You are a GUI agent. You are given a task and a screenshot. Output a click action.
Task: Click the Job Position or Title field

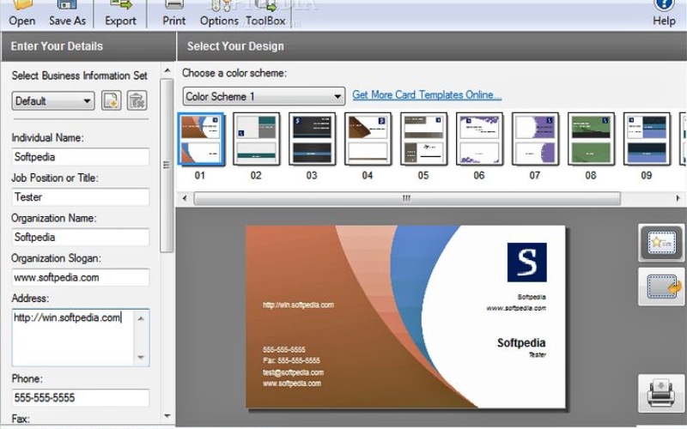[81, 197]
